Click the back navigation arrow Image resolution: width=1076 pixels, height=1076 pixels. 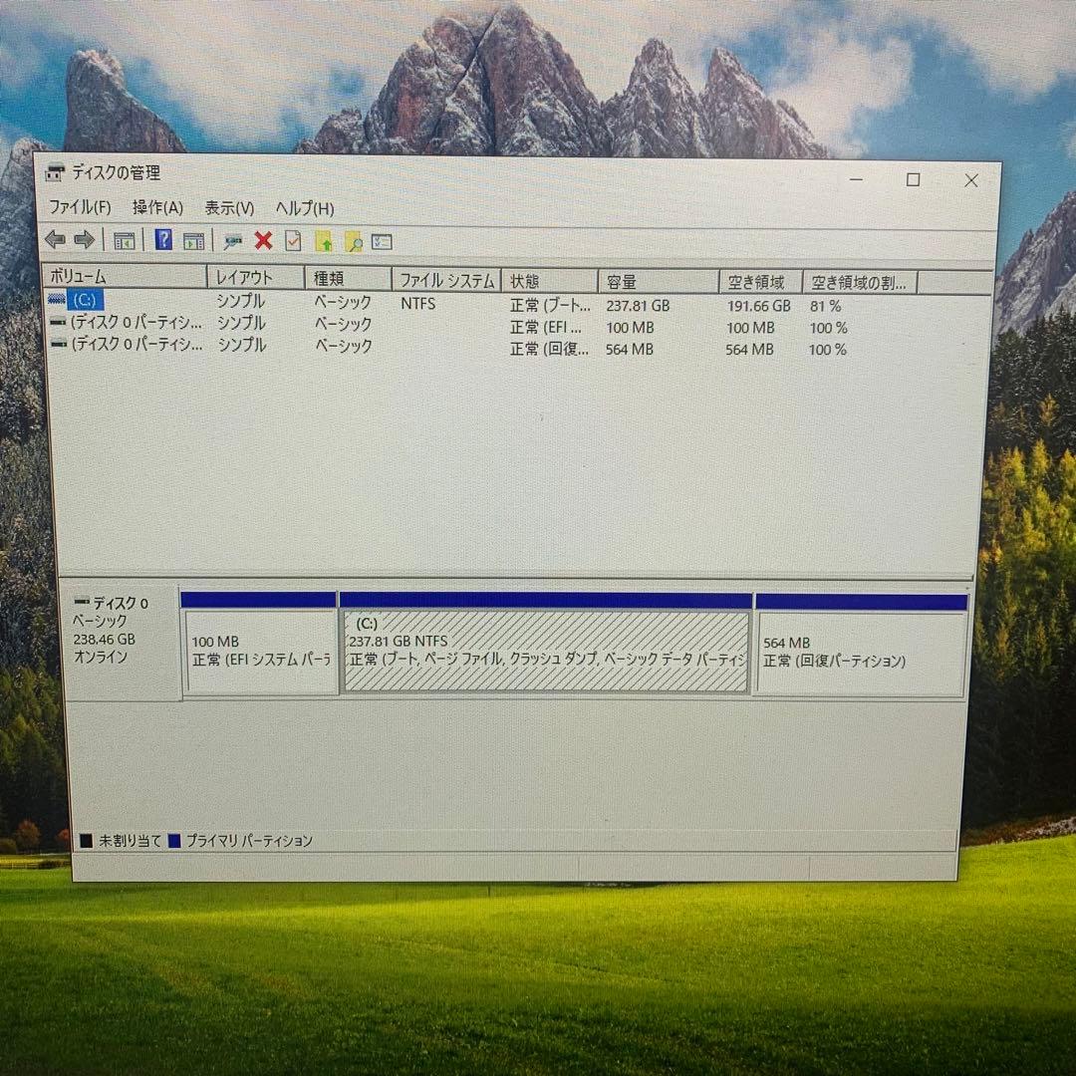(x=55, y=239)
